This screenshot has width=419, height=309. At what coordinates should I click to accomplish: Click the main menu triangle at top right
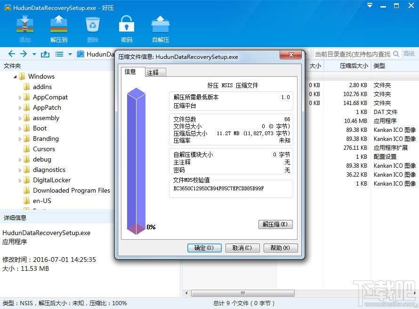coord(370,6)
